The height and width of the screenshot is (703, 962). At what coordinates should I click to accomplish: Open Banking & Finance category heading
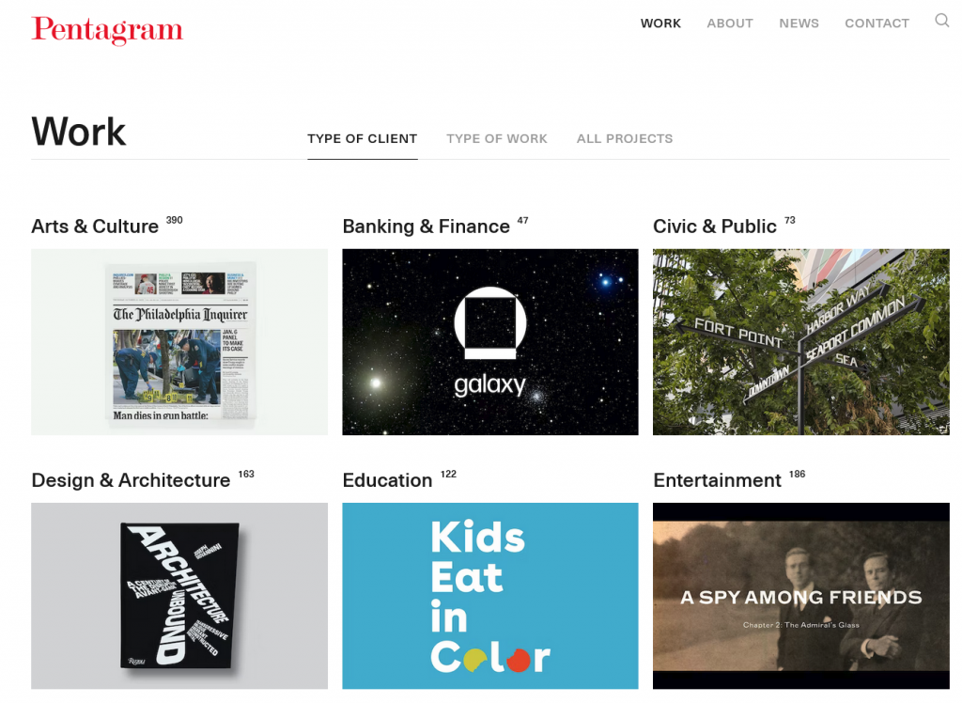[x=426, y=226]
